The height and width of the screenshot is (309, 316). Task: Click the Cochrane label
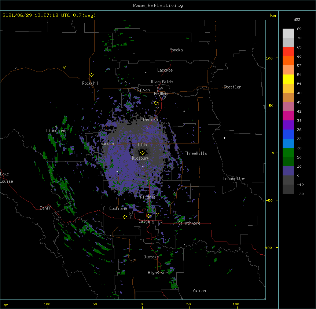tap(118, 208)
